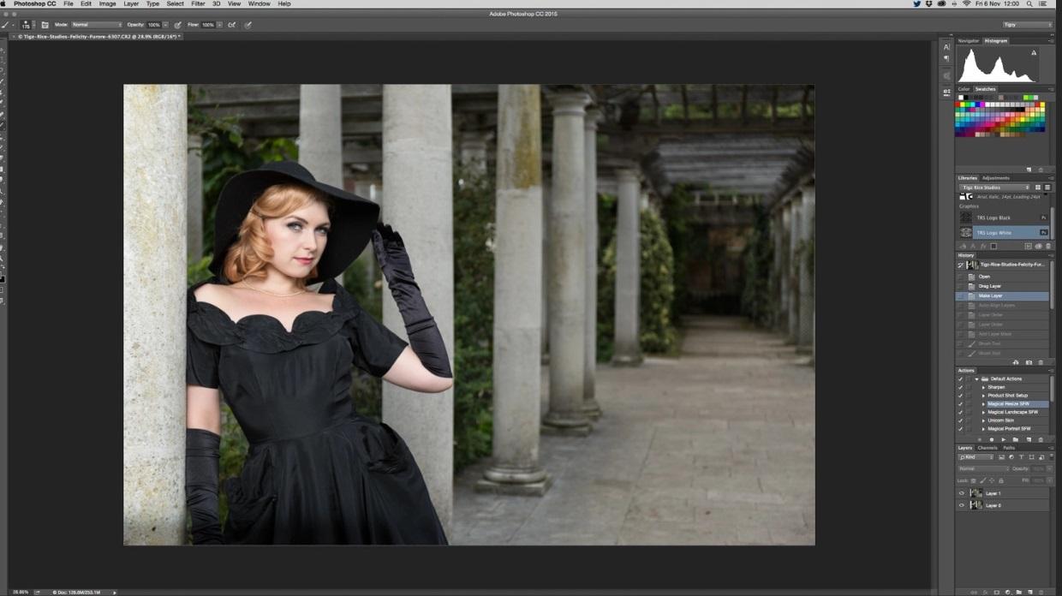
Task: Delete current state in History panel
Action: click(x=1041, y=362)
